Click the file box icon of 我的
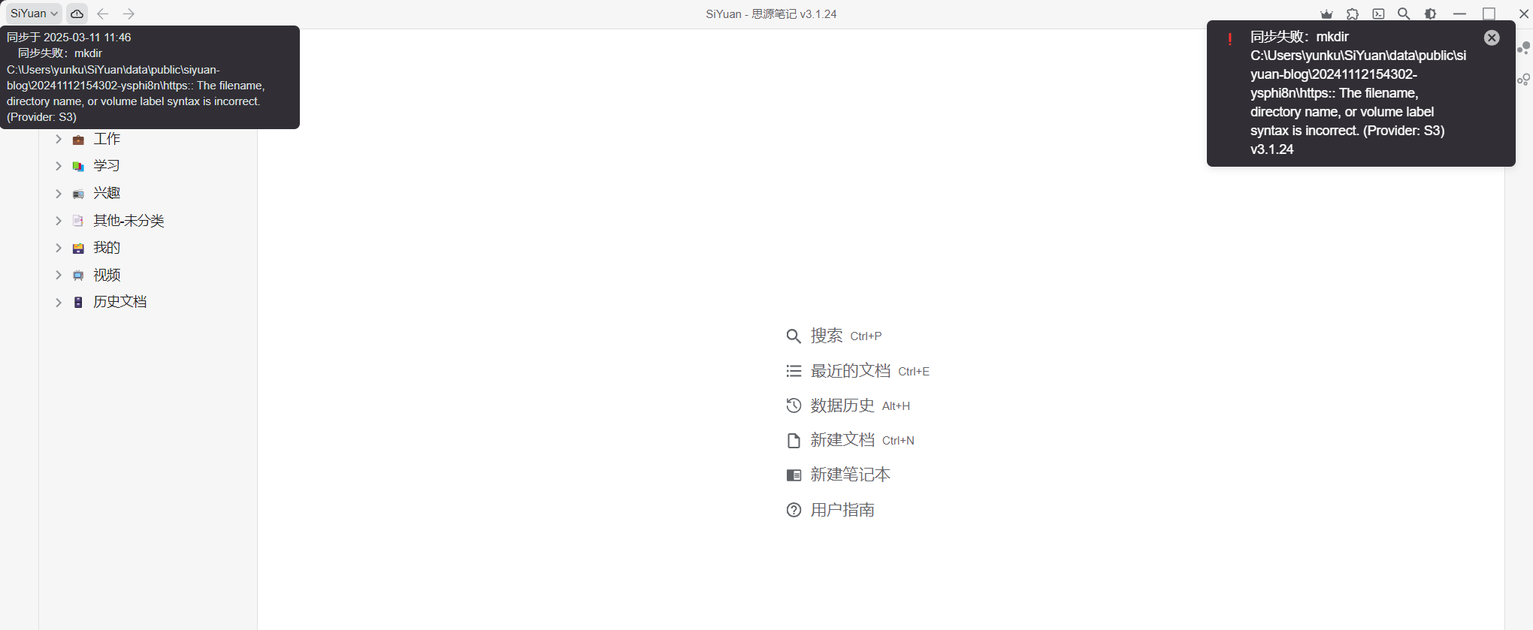 pos(78,248)
